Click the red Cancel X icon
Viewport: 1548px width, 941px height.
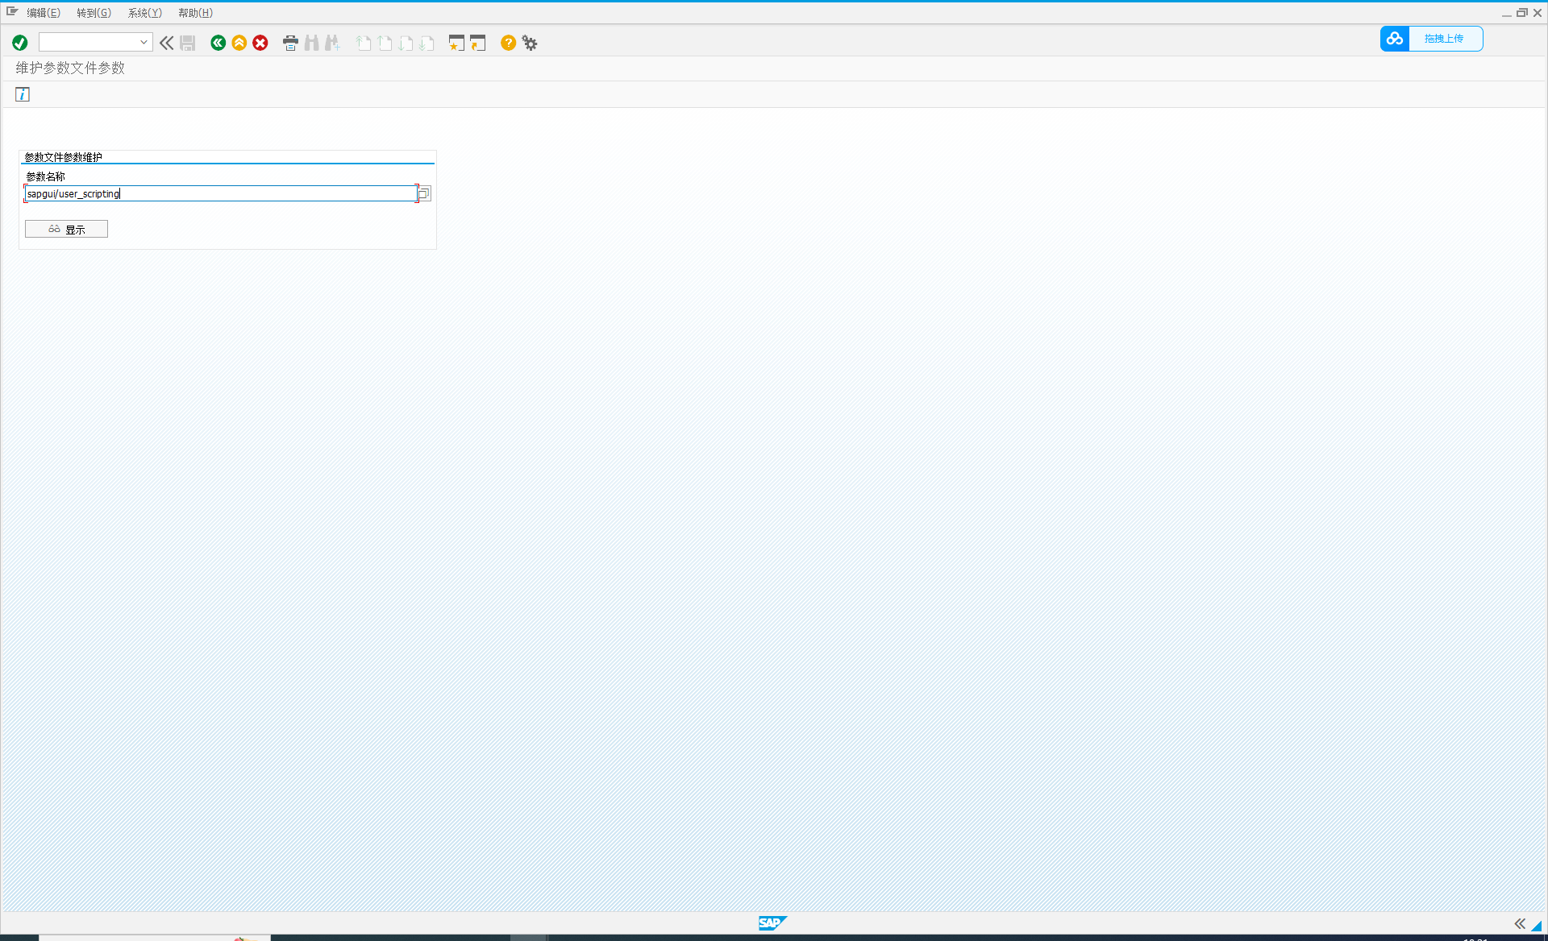[x=260, y=43]
